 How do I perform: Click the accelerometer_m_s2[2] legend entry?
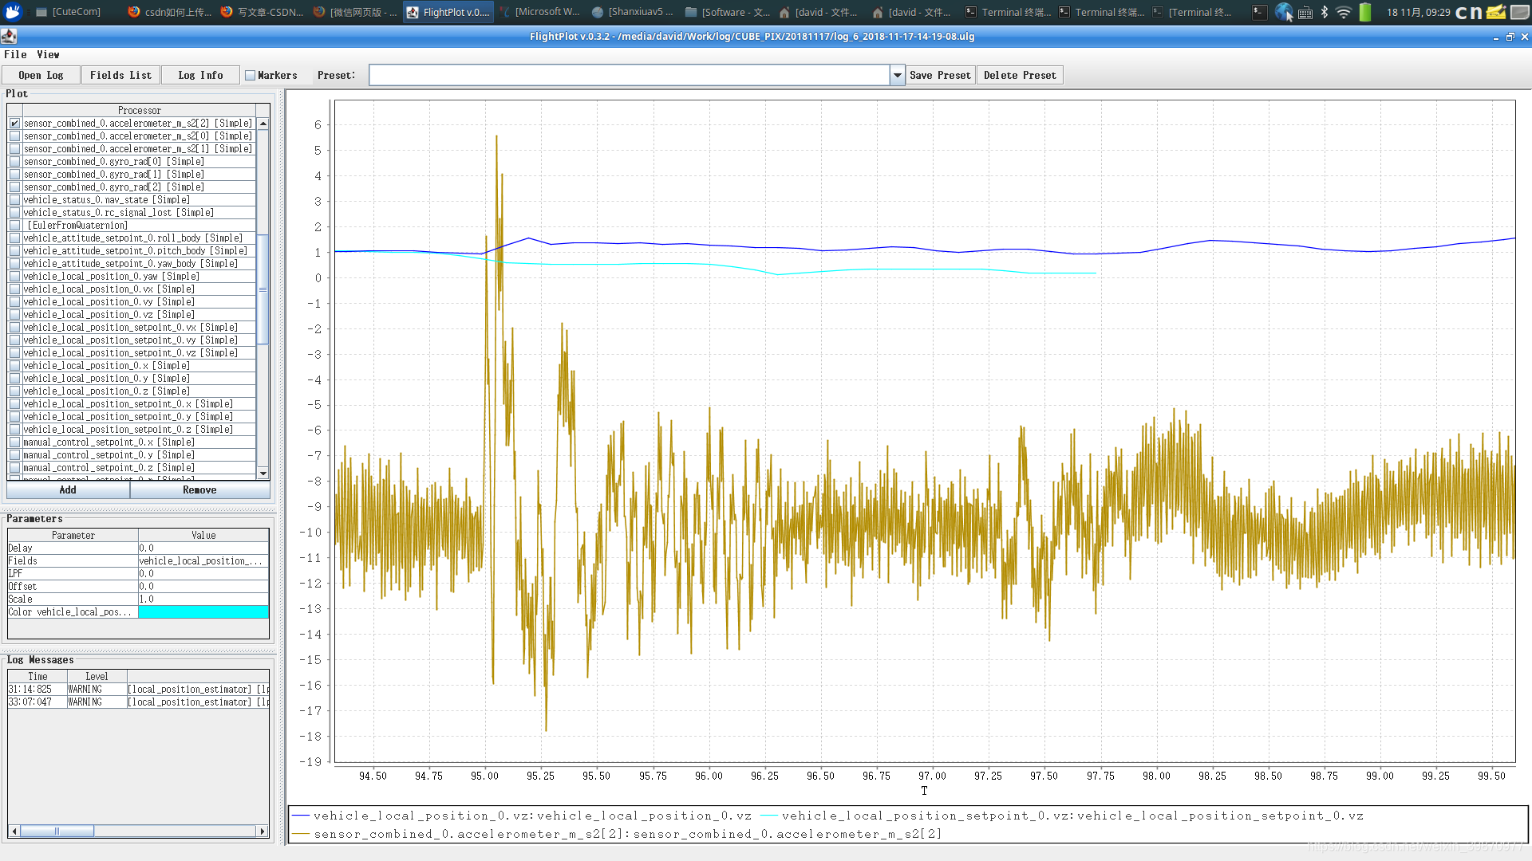pyautogui.click(x=617, y=835)
